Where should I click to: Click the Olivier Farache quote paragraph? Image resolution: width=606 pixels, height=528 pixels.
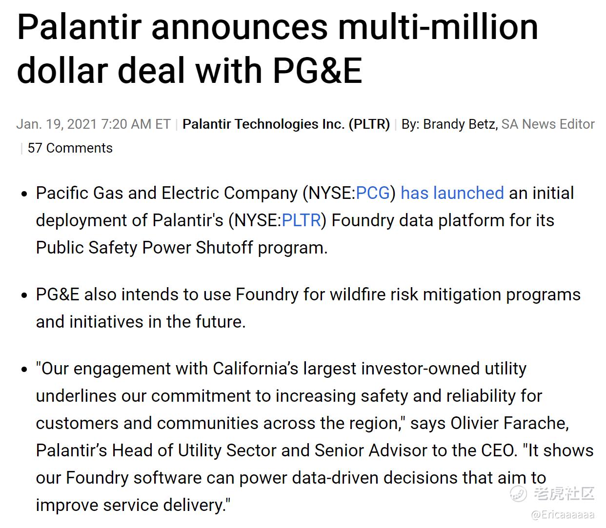pyautogui.click(x=315, y=437)
